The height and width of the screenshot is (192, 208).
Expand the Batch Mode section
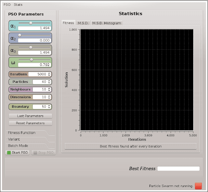click(18, 146)
